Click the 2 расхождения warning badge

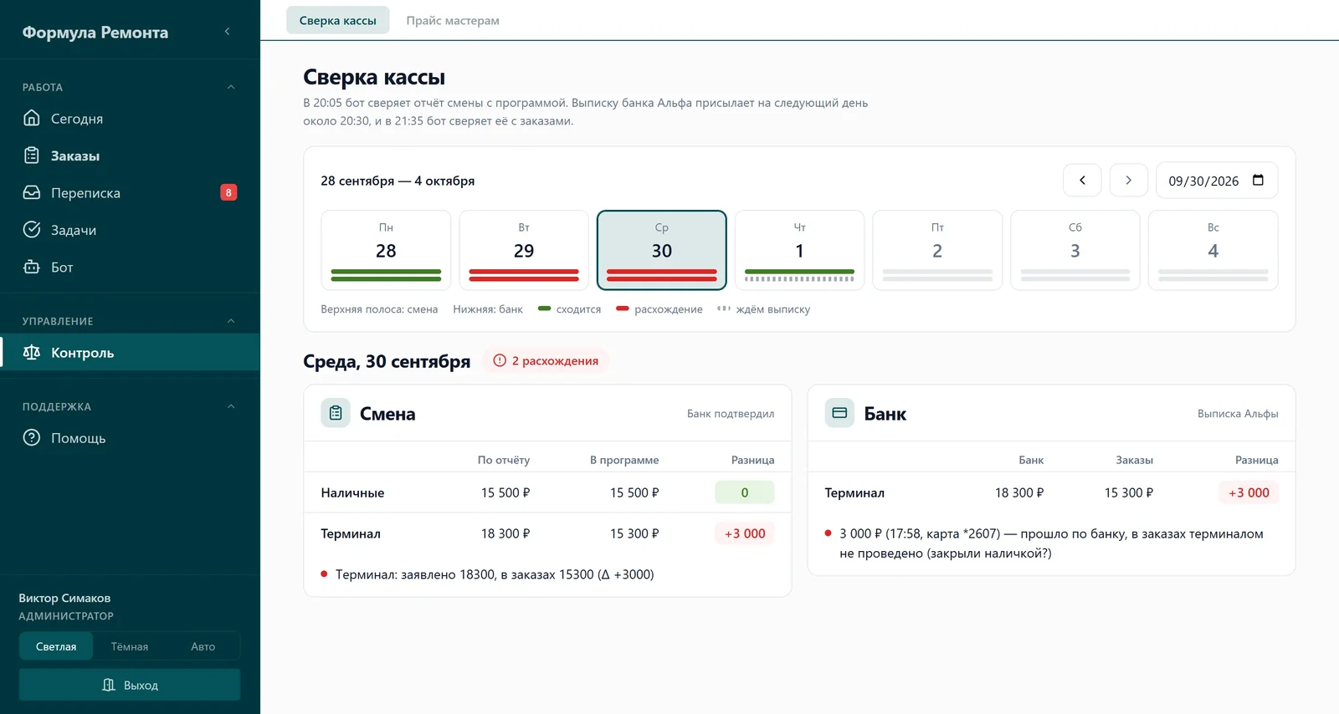[546, 361]
